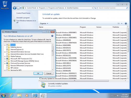
Task: Open Windows Explorer from the taskbar
Action: click(x=19, y=95)
